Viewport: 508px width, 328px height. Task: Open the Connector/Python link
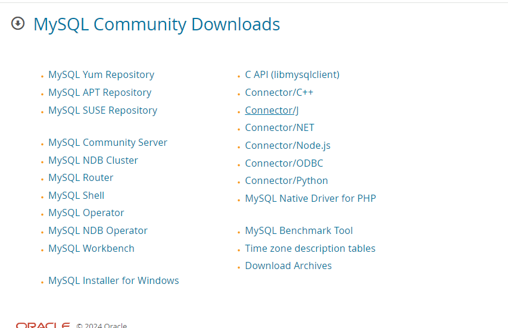[x=286, y=181]
